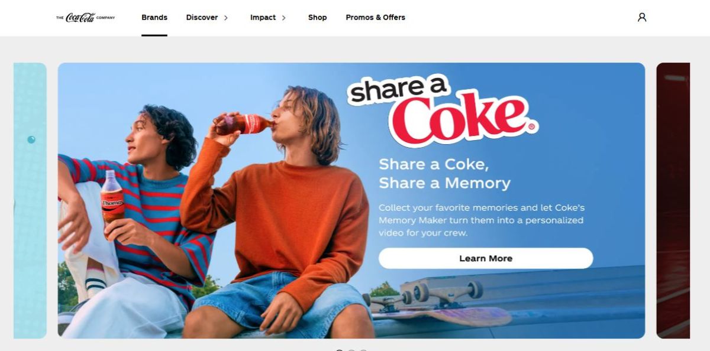Open the Impact menu label

[x=263, y=17]
